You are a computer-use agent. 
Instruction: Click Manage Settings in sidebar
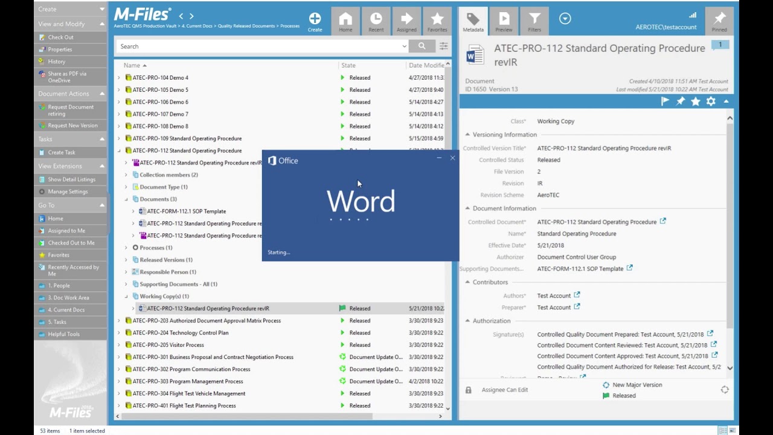point(68,192)
